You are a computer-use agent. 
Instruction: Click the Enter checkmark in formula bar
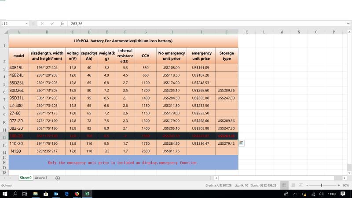52,23
